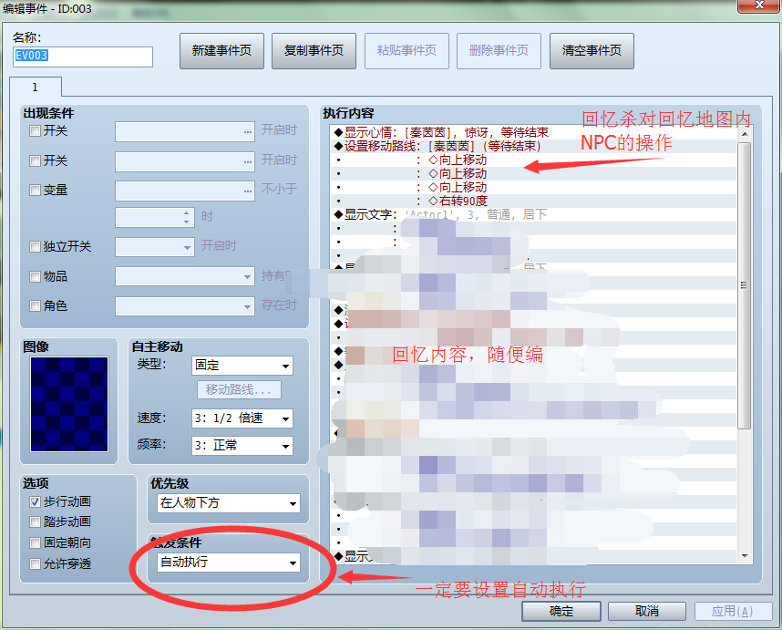Open the 优先级 dropdown showing 在人物下方

click(x=229, y=503)
